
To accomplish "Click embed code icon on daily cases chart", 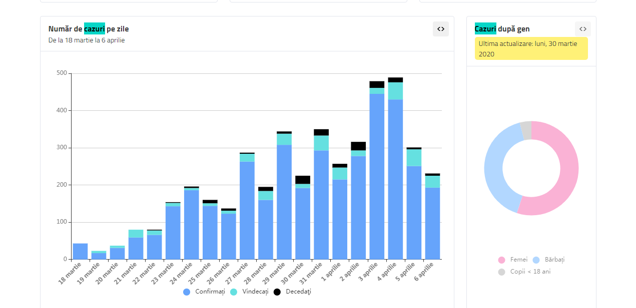I will [440, 29].
